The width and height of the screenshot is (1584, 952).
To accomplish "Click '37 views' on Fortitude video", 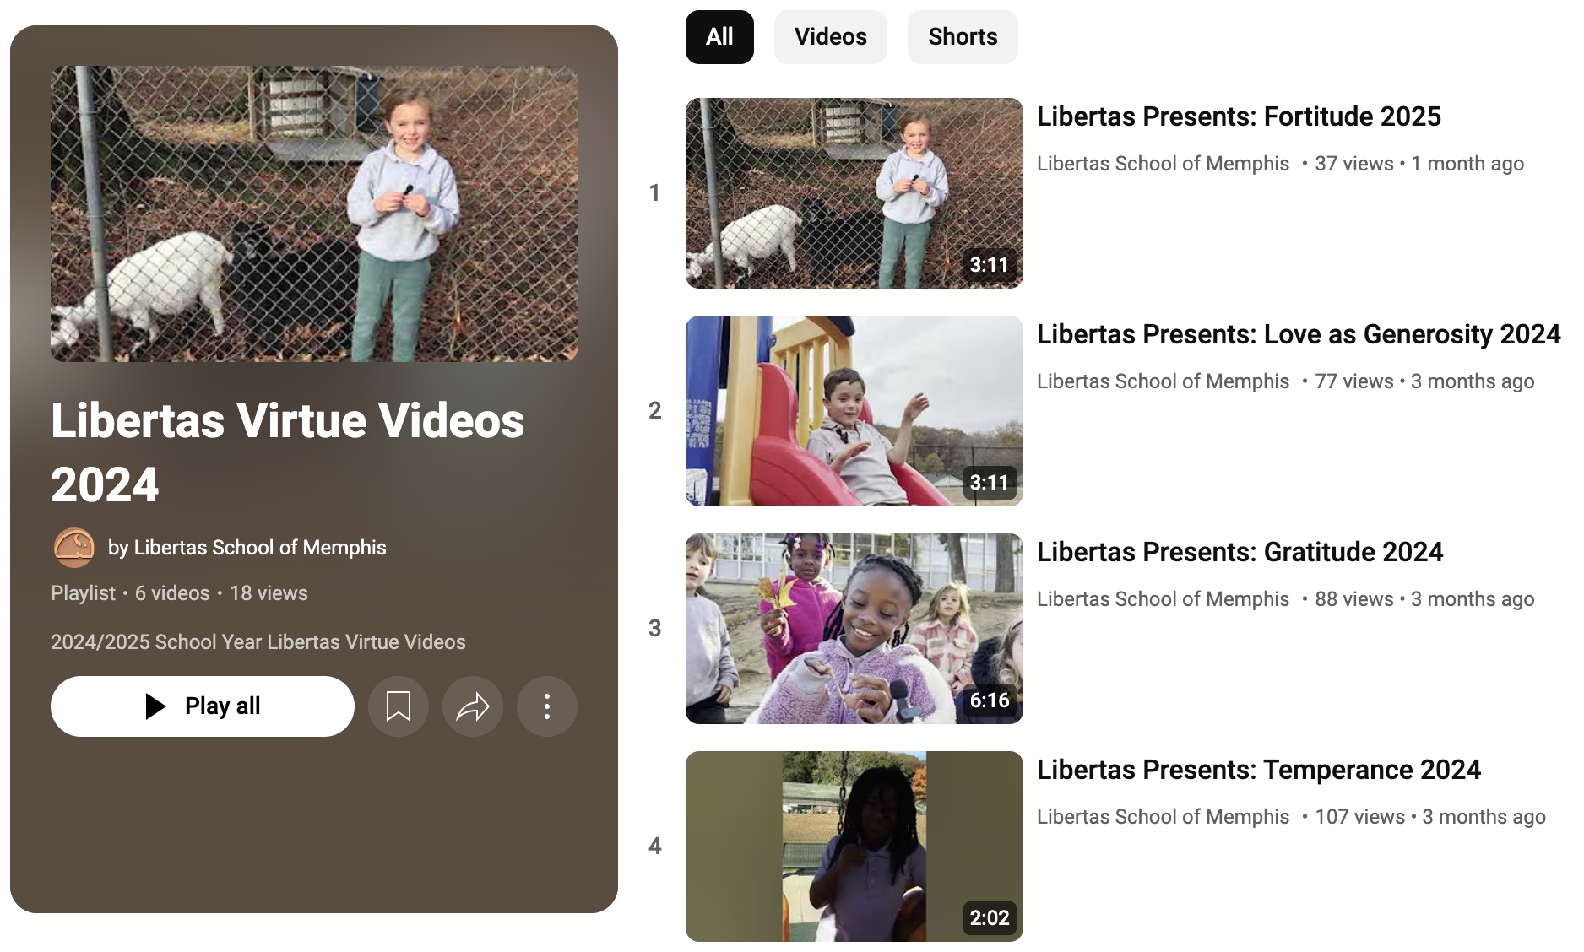I will pos(1354,164).
